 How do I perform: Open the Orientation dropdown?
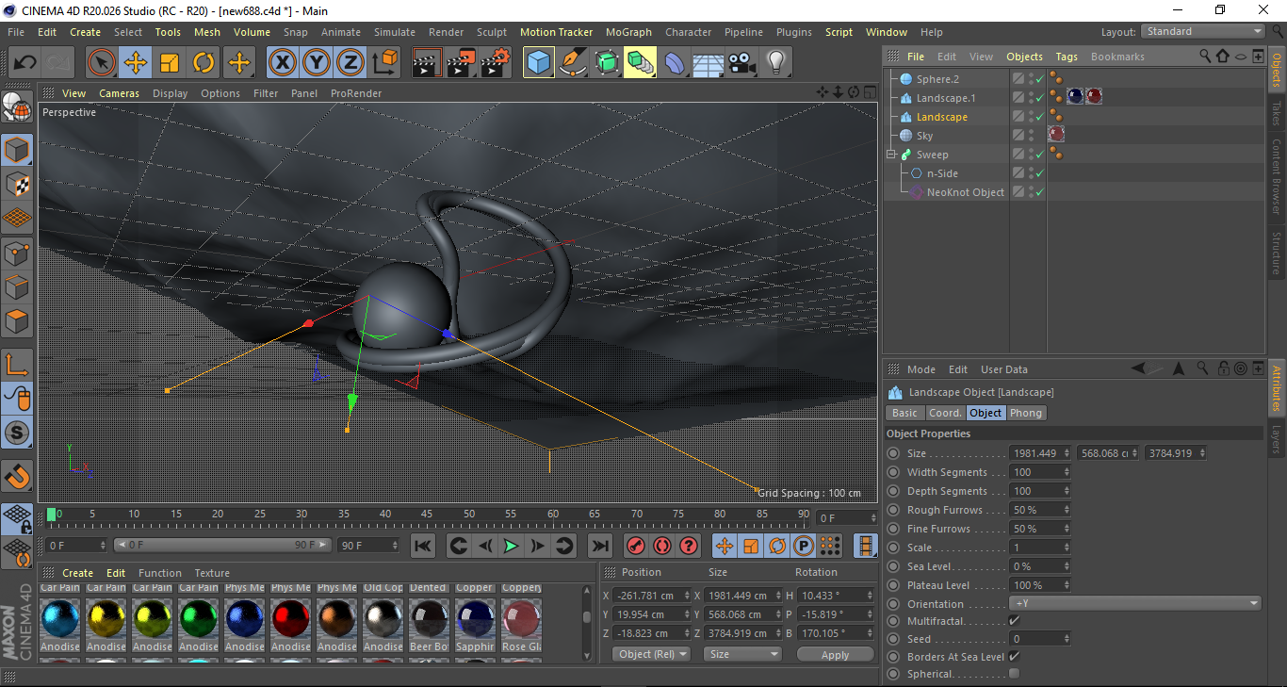click(1135, 604)
